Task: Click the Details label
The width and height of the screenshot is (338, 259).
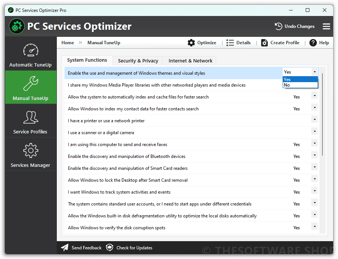Action: point(243,43)
